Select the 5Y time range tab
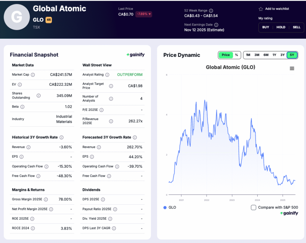Image resolution: width=306 pixels, height=243 pixels. coord(292,55)
